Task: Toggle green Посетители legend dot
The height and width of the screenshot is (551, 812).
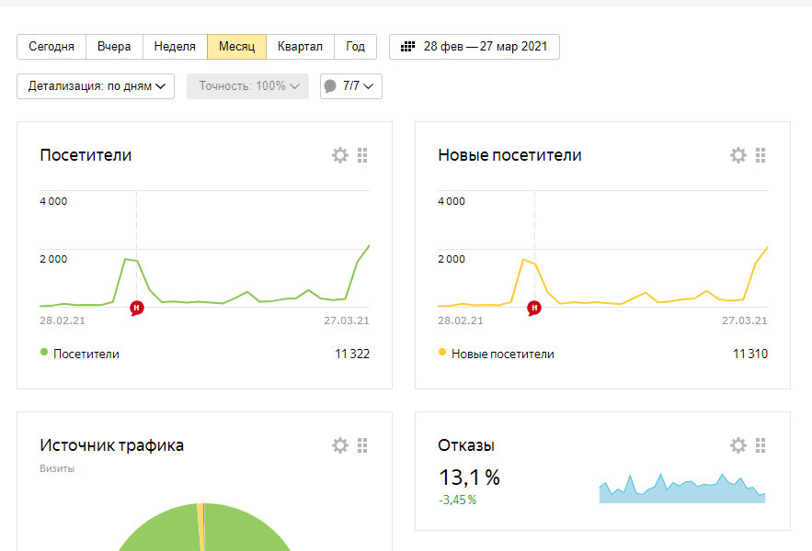Action: click(x=44, y=353)
